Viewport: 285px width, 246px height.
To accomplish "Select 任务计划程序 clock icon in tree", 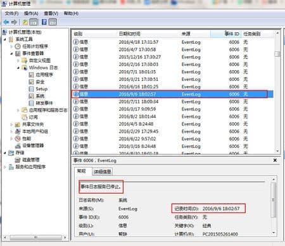I will [x=18, y=46].
